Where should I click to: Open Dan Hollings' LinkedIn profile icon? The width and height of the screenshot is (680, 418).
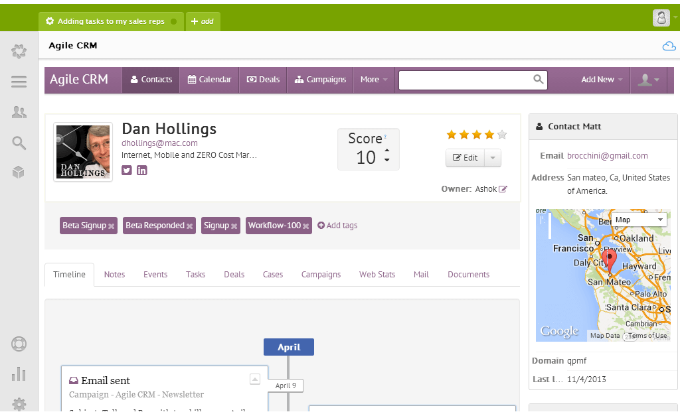(142, 171)
